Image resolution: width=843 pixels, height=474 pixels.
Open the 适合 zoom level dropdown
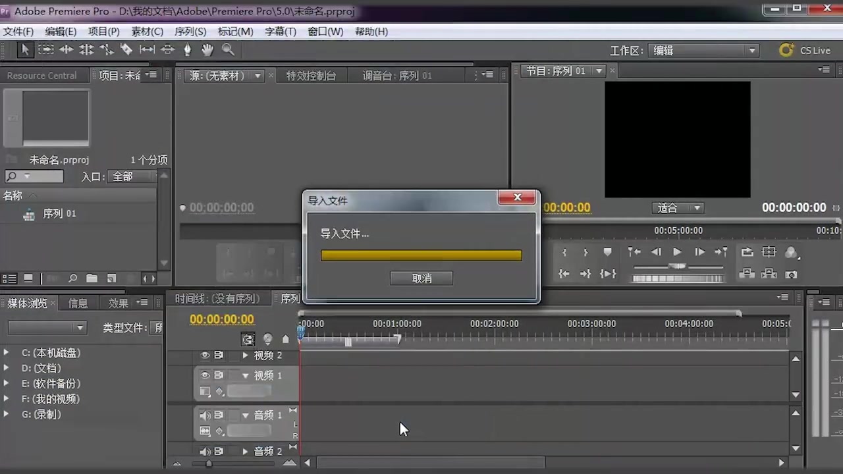coord(678,208)
